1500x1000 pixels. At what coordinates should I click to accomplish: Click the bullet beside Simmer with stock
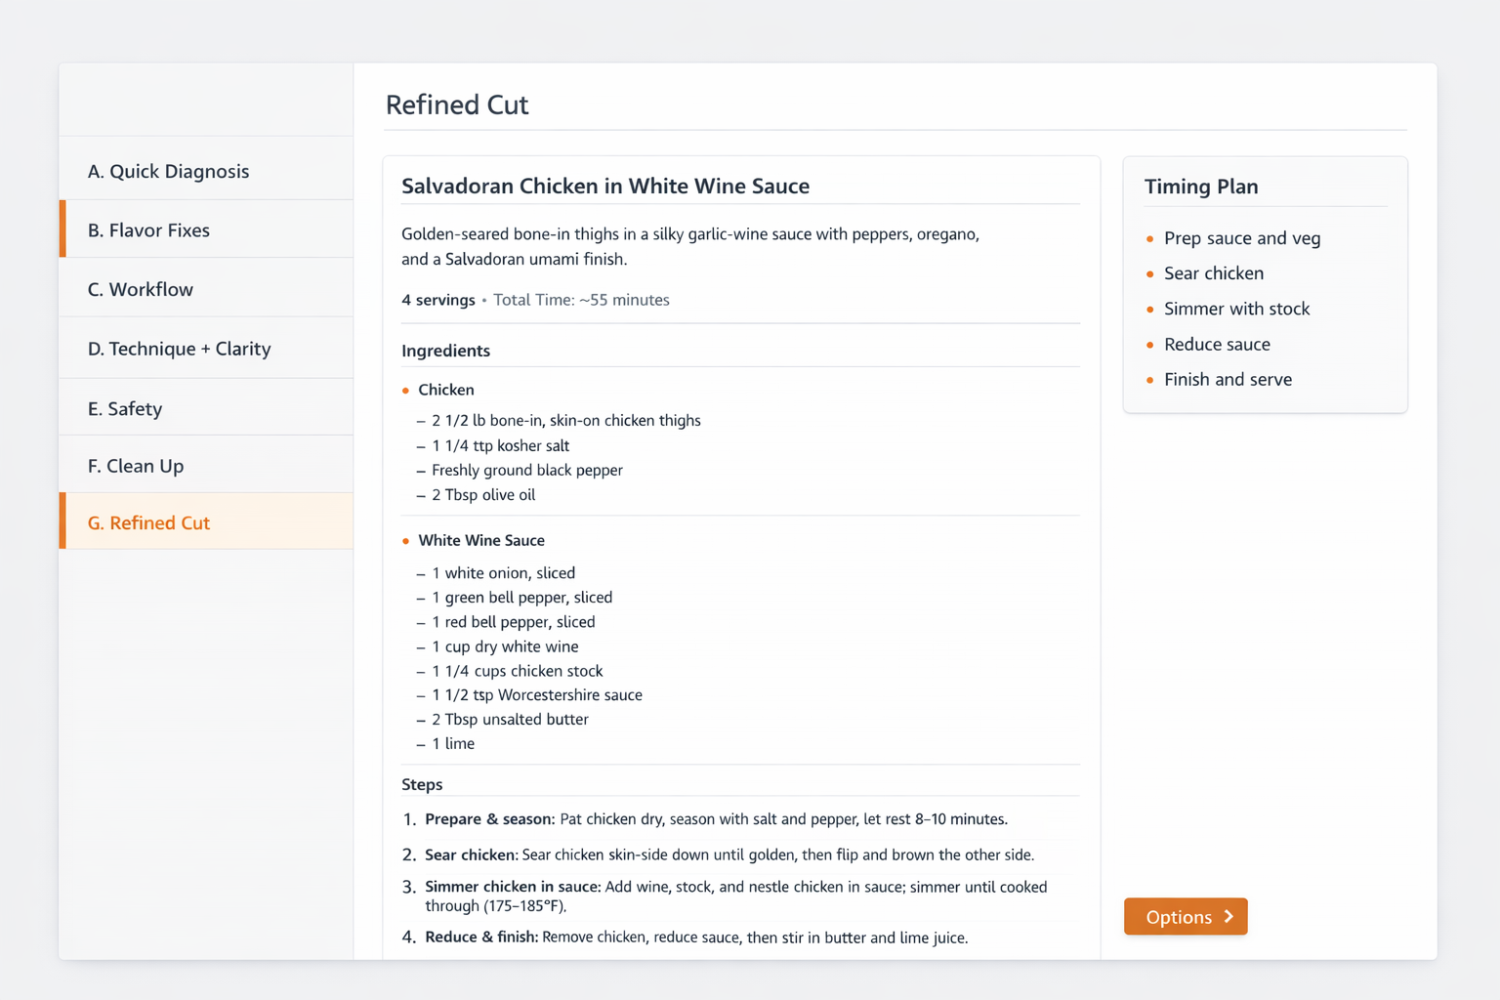point(1150,309)
